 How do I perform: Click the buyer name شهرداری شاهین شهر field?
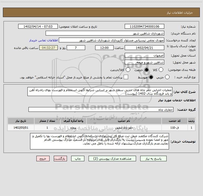[x=105, y=33]
